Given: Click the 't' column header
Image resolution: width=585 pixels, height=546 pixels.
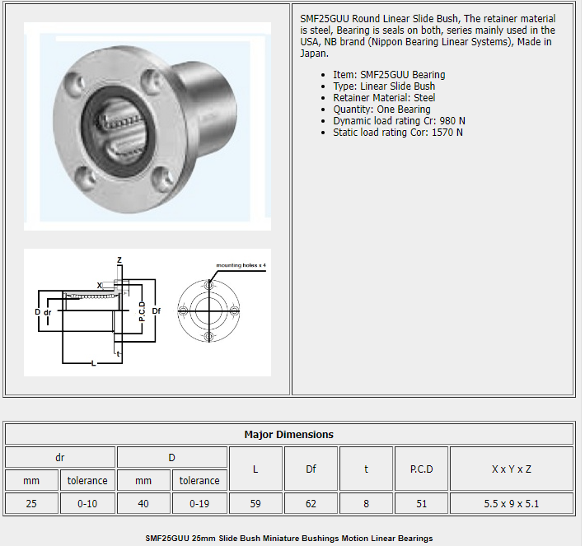Looking at the screenshot, I should pos(366,469).
